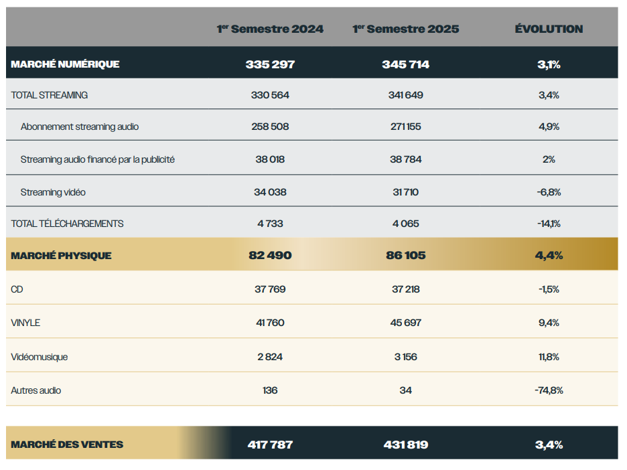Click the MARCHÉ NUMÉRIQUE row header
Viewport: 627px width, 470px height.
65,64
